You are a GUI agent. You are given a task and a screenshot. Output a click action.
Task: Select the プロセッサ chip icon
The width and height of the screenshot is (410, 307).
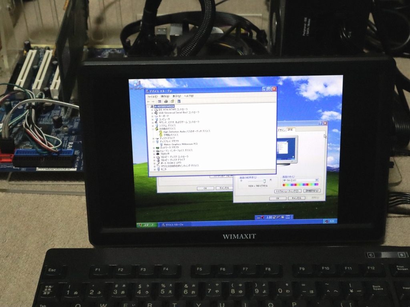click(158, 154)
